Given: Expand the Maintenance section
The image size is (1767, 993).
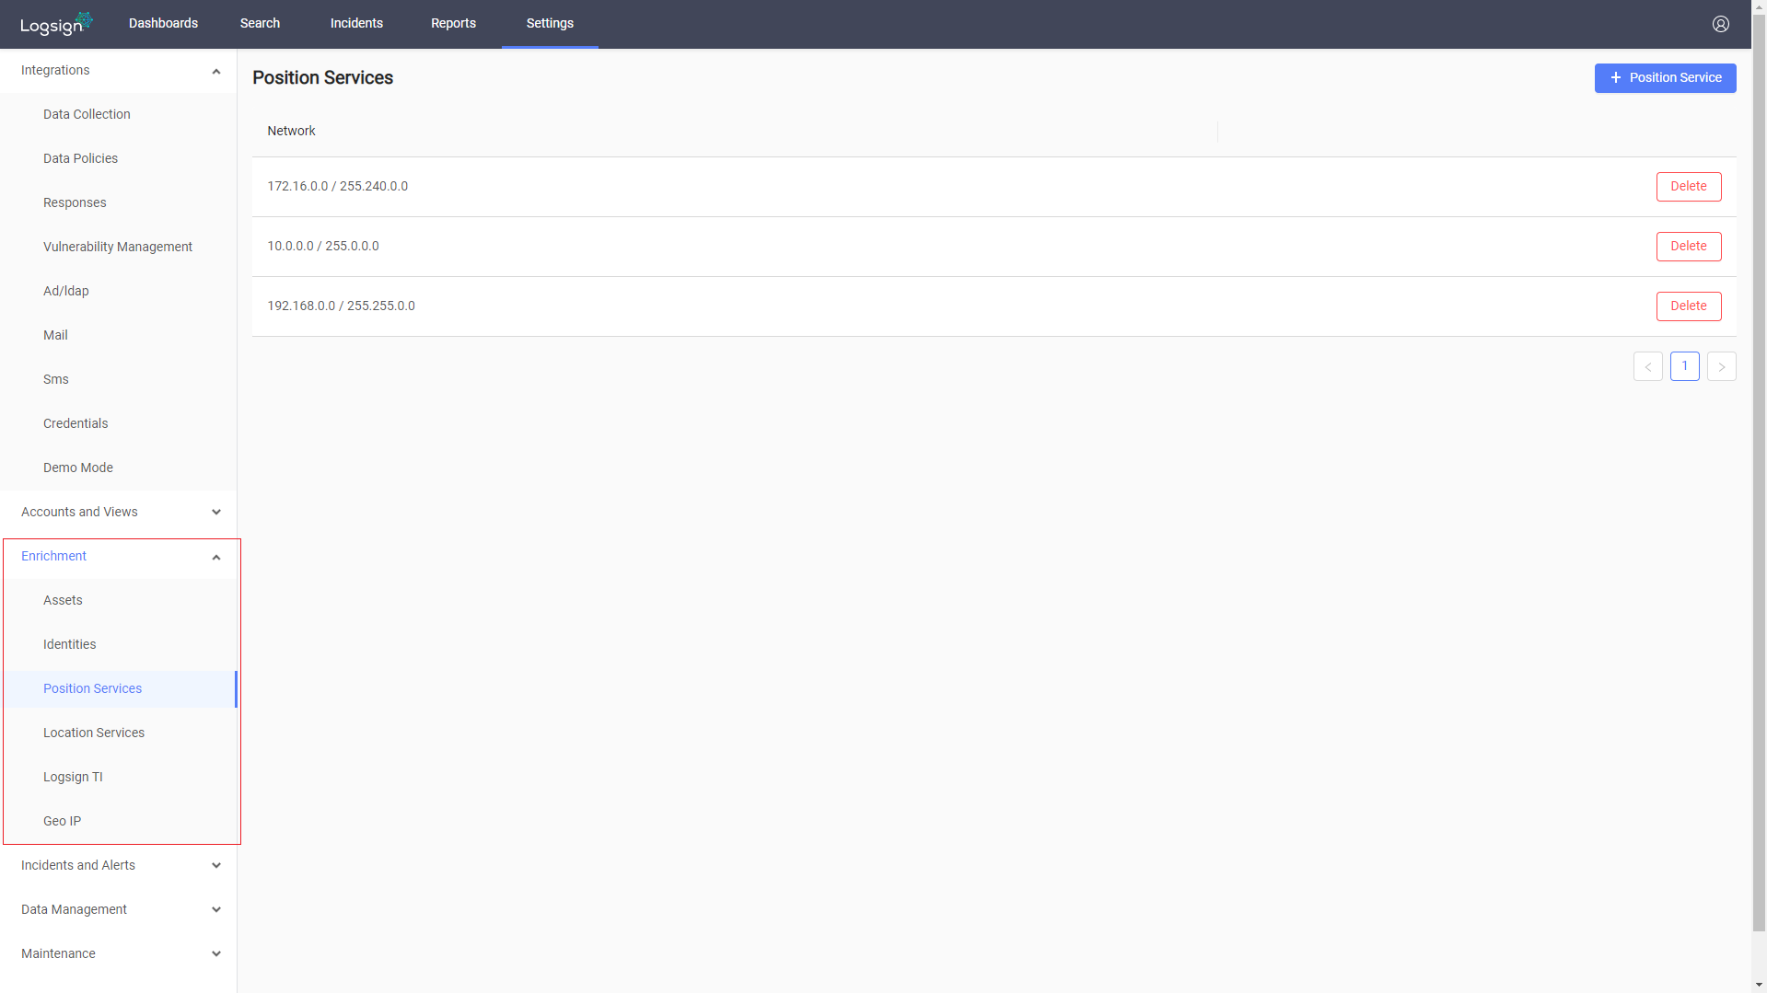Looking at the screenshot, I should coord(119,954).
